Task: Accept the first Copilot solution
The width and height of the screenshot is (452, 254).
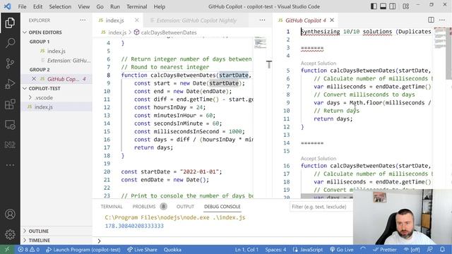Action: coord(319,63)
